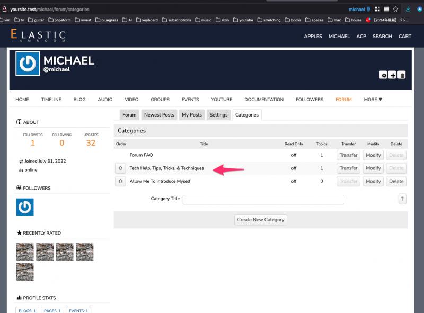The width and height of the screenshot is (424, 313).
Task: Move Tech Help category up with arrow
Action: [120, 168]
